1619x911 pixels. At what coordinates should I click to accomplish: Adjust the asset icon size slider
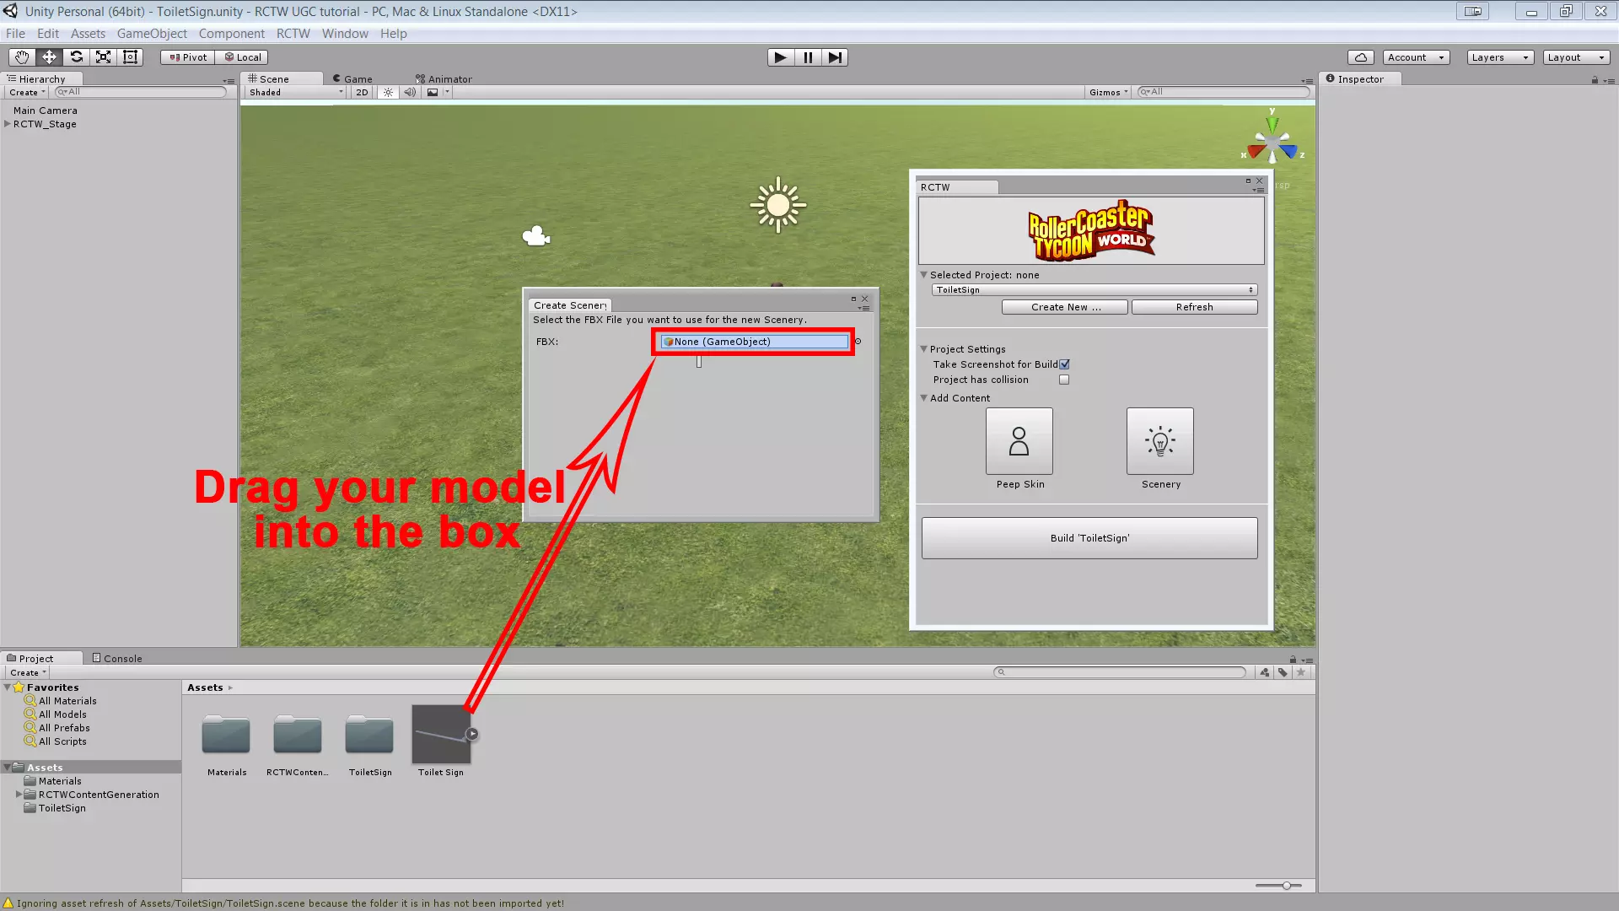(1286, 886)
